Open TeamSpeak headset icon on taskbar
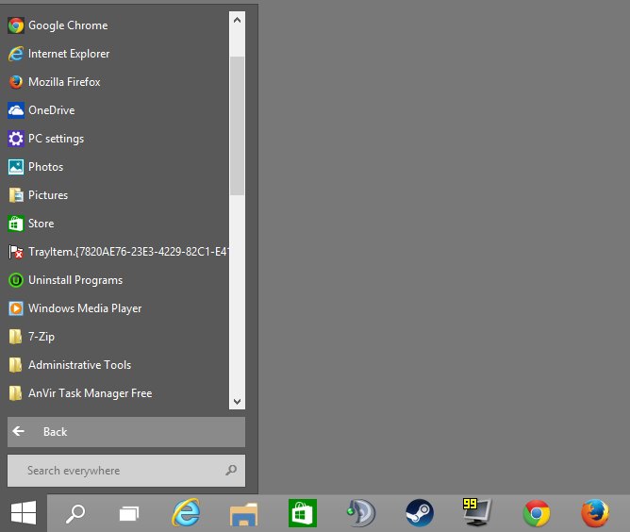The width and height of the screenshot is (630, 532). [361, 513]
